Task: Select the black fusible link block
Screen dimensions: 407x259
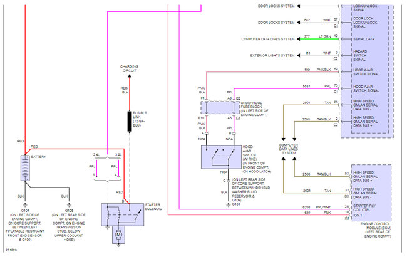Action: [x=130, y=121]
